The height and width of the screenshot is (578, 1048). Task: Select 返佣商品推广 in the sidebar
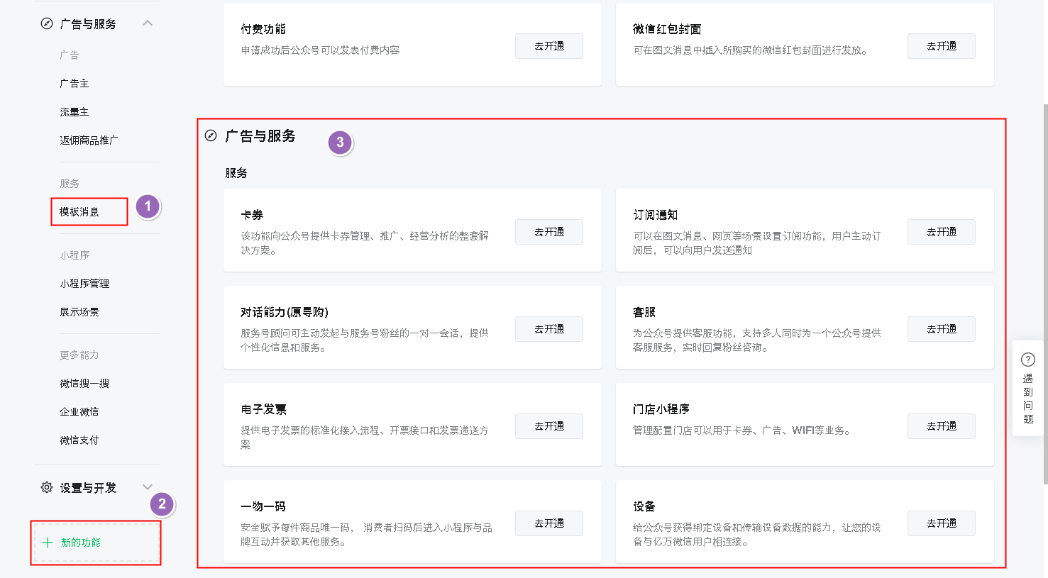pyautogui.click(x=89, y=140)
